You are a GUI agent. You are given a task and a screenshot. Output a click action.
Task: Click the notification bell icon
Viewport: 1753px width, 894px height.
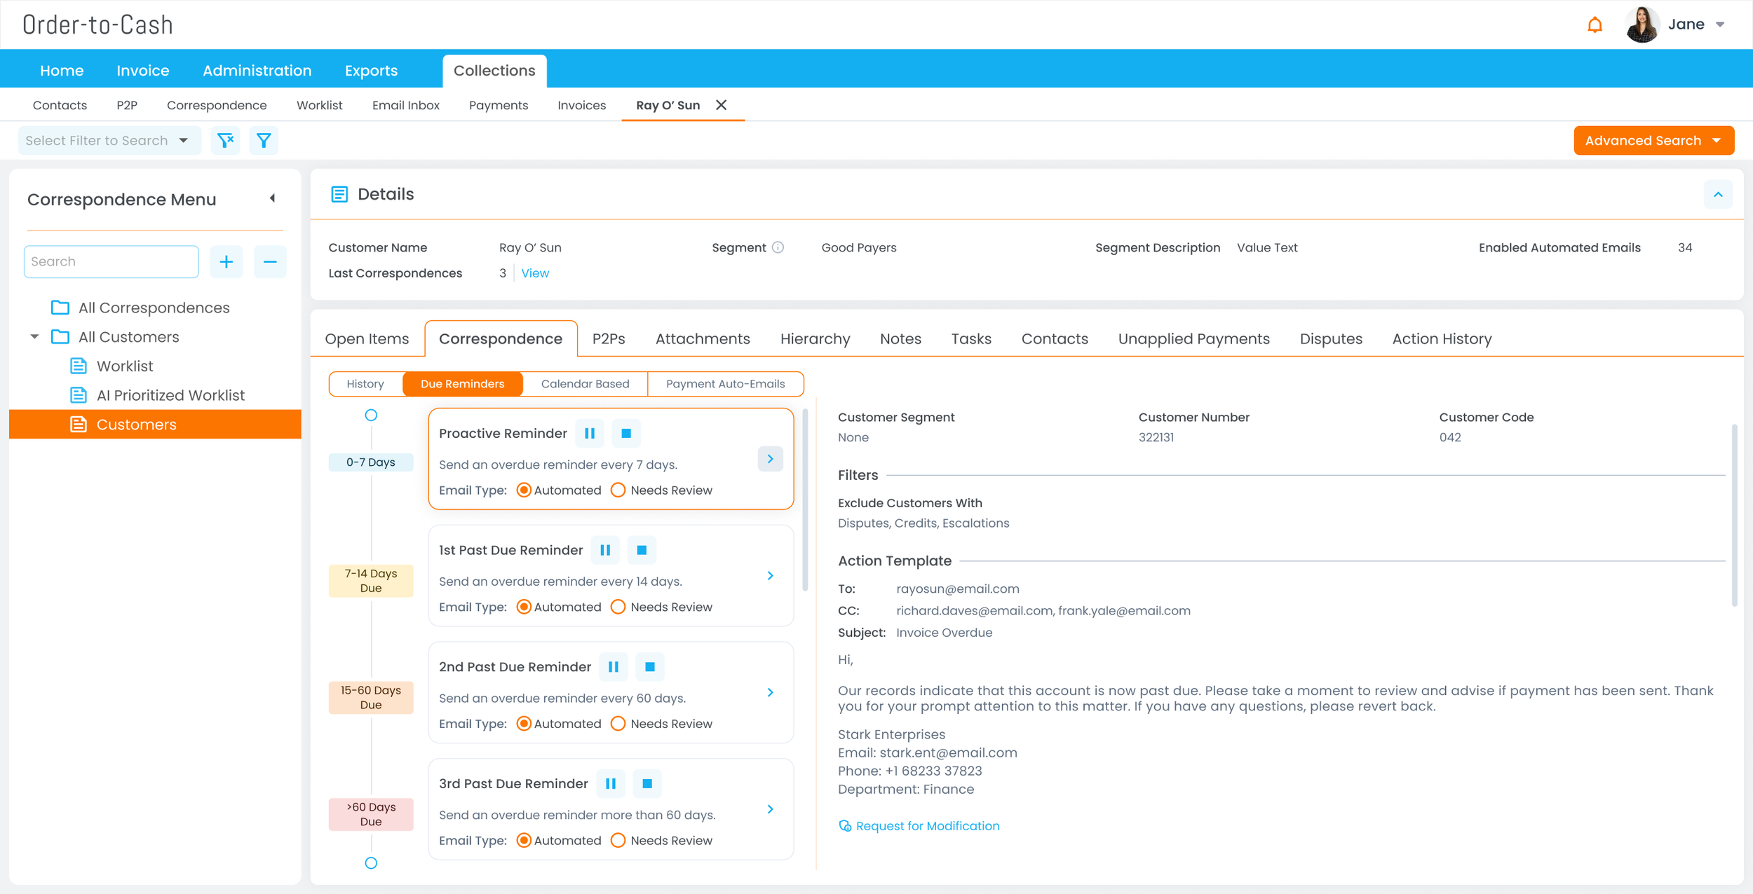1595,25
